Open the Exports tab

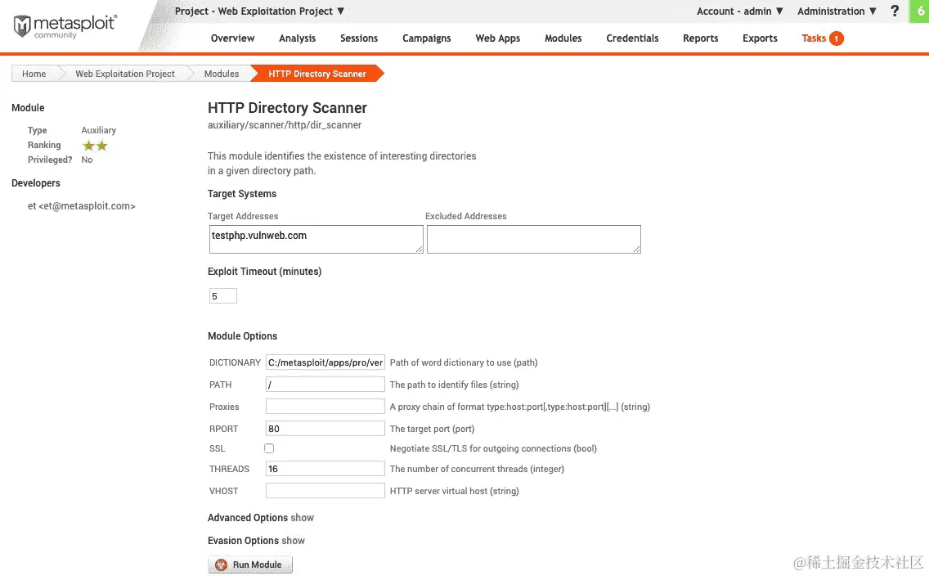point(760,38)
